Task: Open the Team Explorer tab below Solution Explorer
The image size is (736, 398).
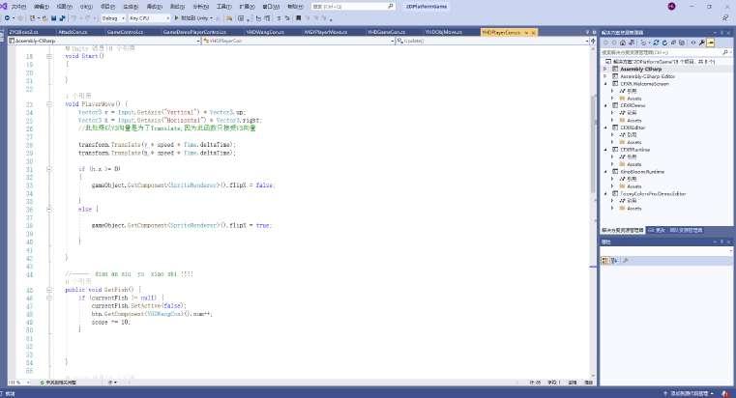Action: coord(686,230)
